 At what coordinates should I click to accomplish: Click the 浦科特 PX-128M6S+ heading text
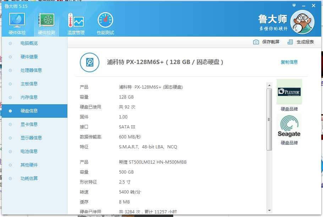(x=165, y=62)
